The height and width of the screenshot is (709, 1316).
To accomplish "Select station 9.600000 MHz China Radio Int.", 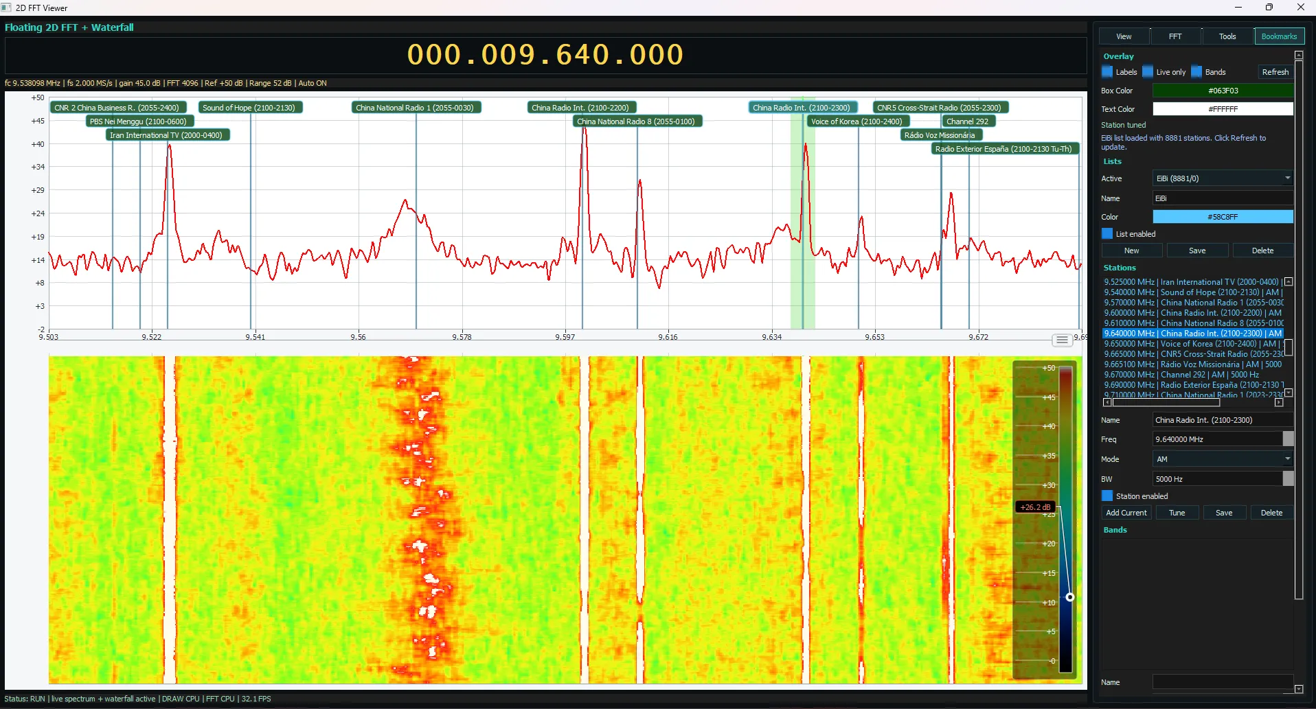I will [x=1192, y=312].
